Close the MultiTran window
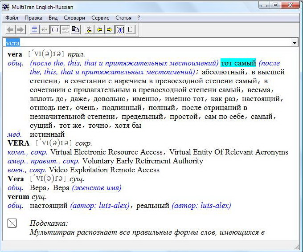 tap(290, 5)
